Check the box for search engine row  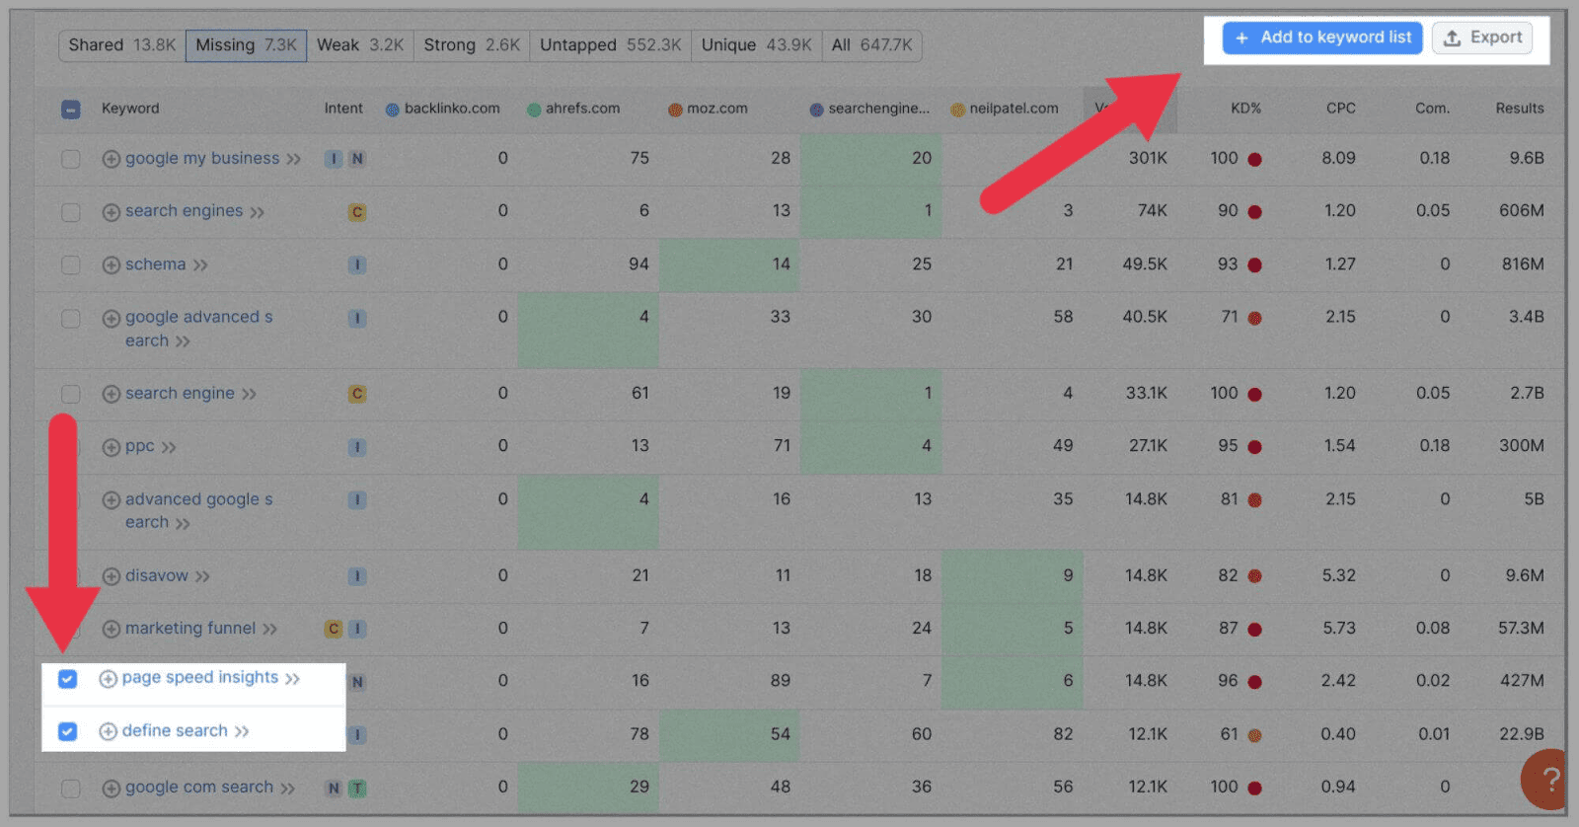pos(71,395)
